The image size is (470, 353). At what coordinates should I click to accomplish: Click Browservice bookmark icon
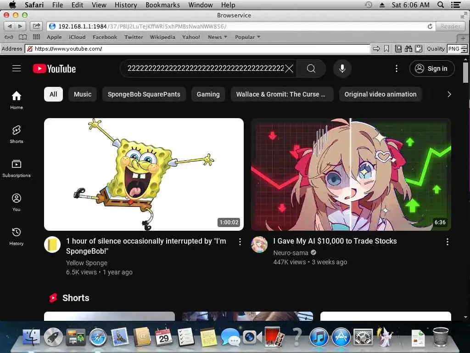386,49
